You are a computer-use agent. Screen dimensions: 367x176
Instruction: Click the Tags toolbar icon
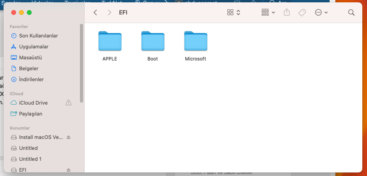tap(302, 12)
